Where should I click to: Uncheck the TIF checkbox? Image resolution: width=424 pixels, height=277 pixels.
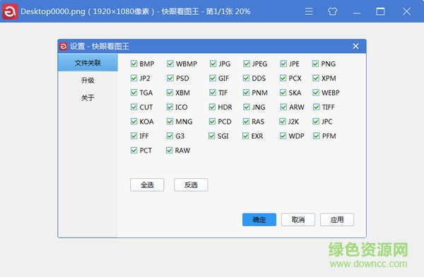coord(213,93)
